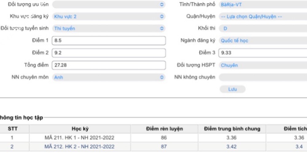Click the Điểm rèn luyện column header
This screenshot has width=307, height=153.
tap(164, 129)
